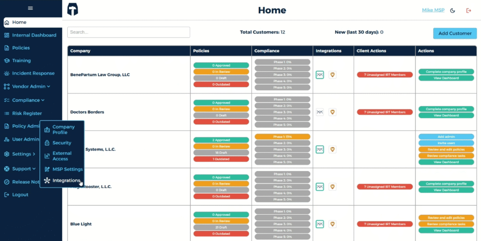Click the Settings gear icon in sidebar
481x241 pixels.
click(x=7, y=154)
